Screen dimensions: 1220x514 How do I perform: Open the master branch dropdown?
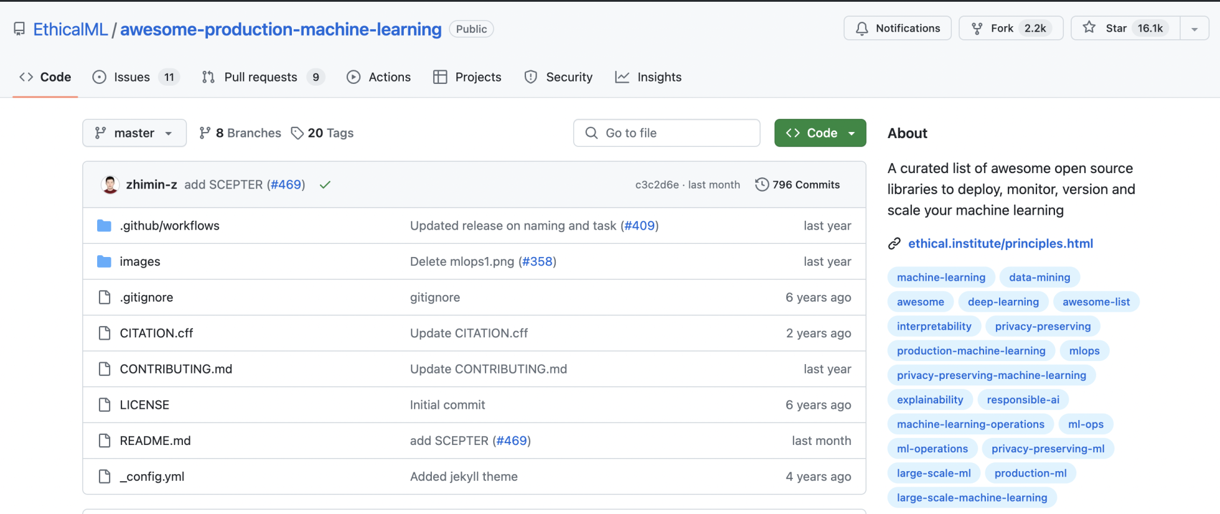(134, 133)
